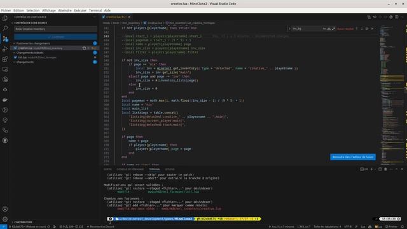The height and width of the screenshot is (229, 407).
Task: Click the notifications bell in status bar
Action: tap(403, 226)
